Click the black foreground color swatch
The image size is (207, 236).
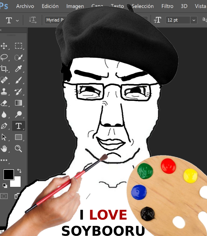coord(8,174)
